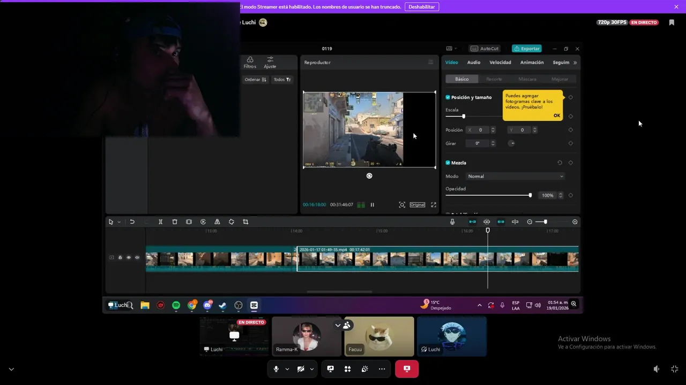Image resolution: width=686 pixels, height=385 pixels.
Task: Click the screen share icon in the Discord controls
Action: click(x=331, y=369)
